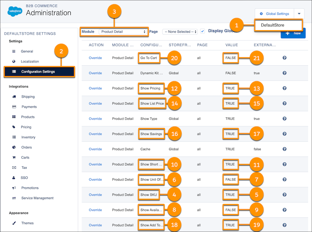Sort by the STOREFR column header
Image resolution: width=312 pixels, height=232 pixels.
tap(180, 45)
